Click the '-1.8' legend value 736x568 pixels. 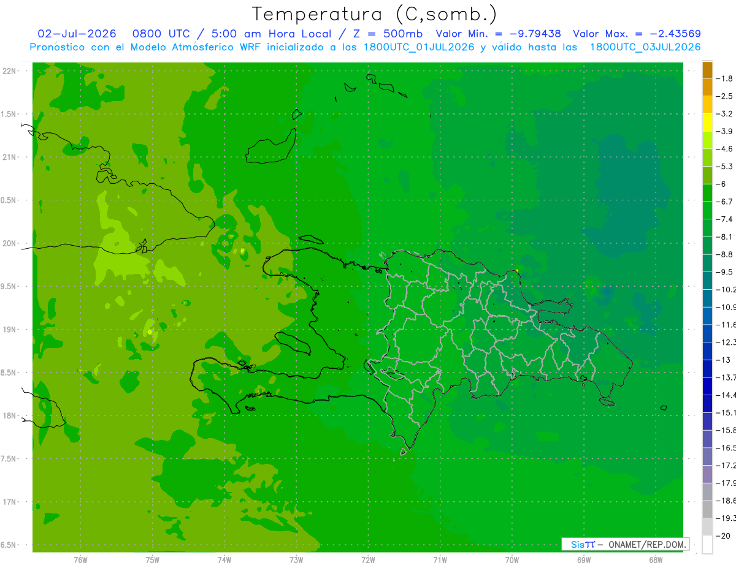[x=725, y=78]
